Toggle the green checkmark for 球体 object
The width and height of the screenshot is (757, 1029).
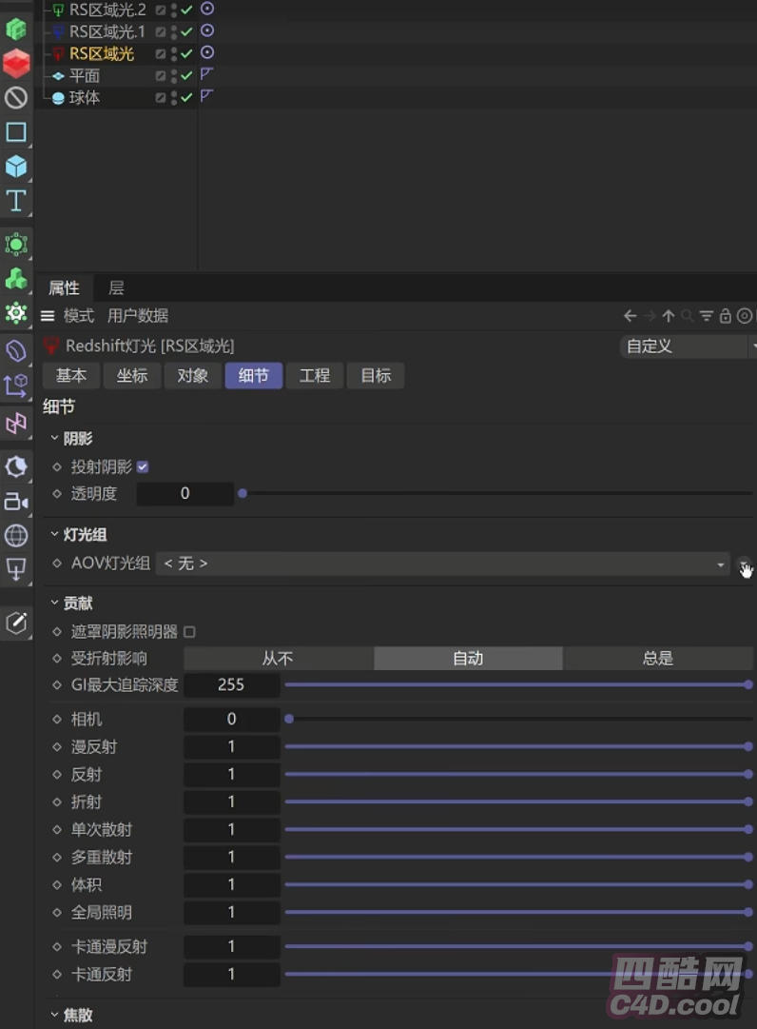187,97
